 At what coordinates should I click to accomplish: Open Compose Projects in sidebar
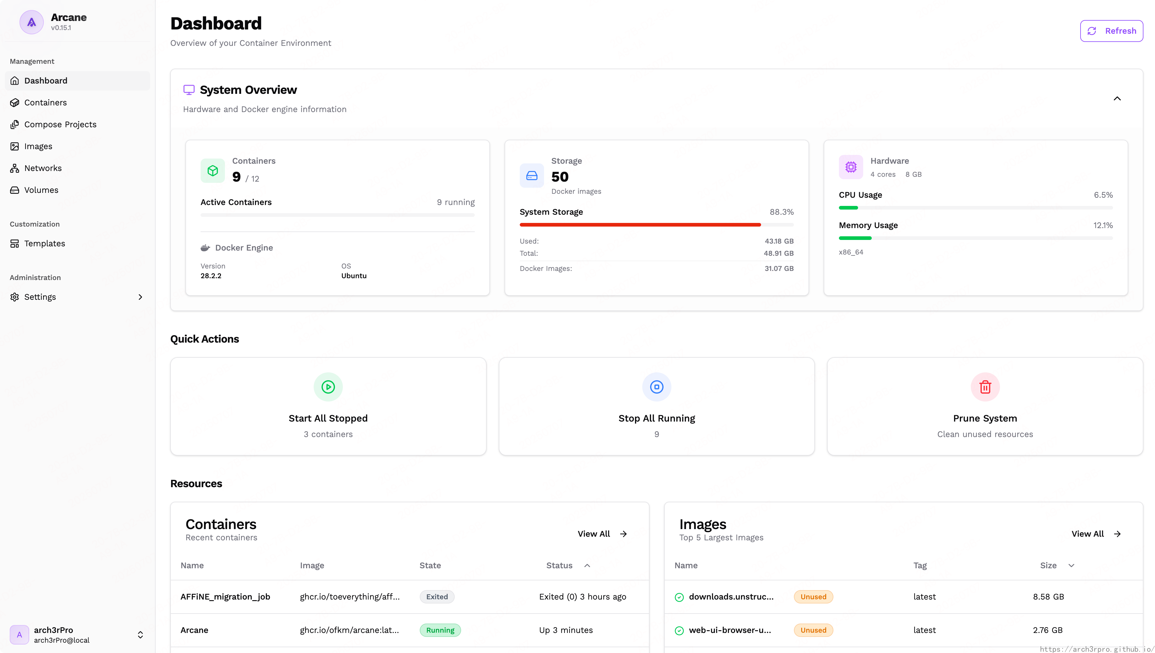coord(60,124)
